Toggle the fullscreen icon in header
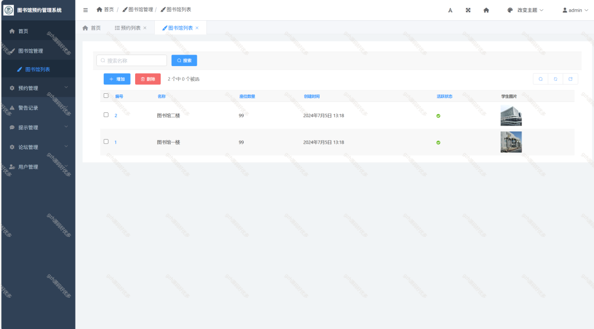The width and height of the screenshot is (594, 329). pyautogui.click(x=468, y=10)
